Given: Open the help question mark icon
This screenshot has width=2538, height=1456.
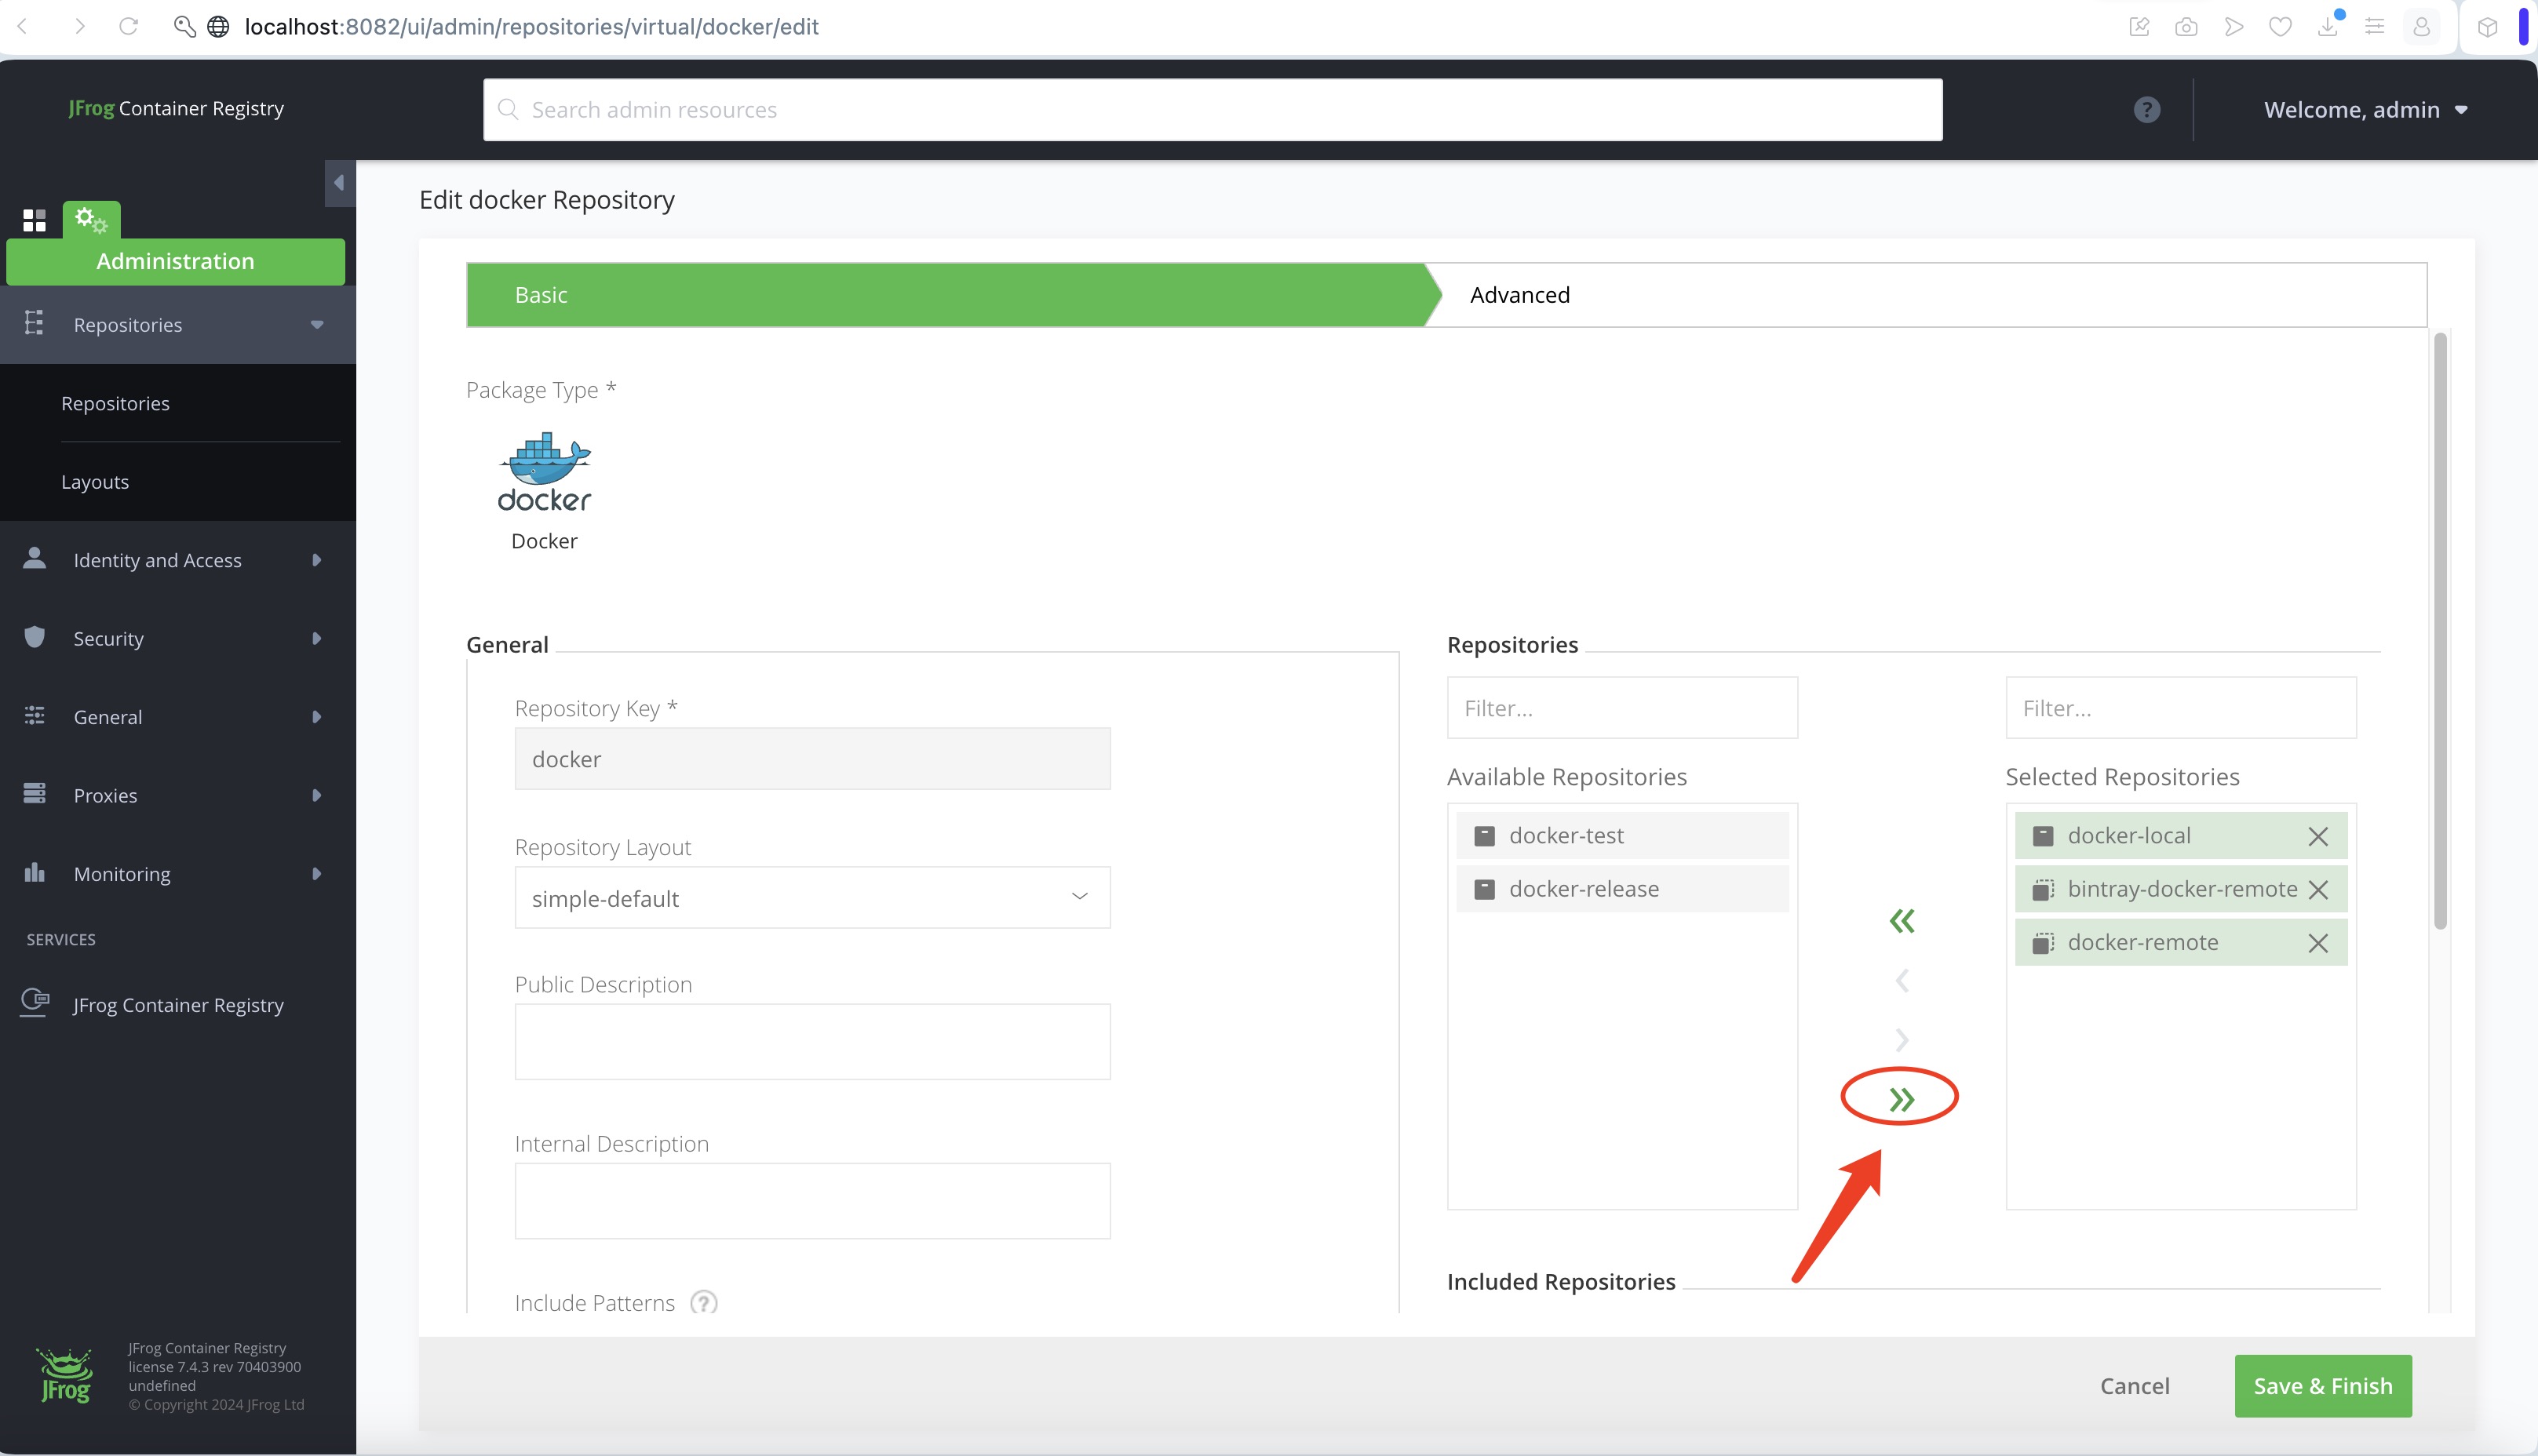Looking at the screenshot, I should pyautogui.click(x=2147, y=110).
